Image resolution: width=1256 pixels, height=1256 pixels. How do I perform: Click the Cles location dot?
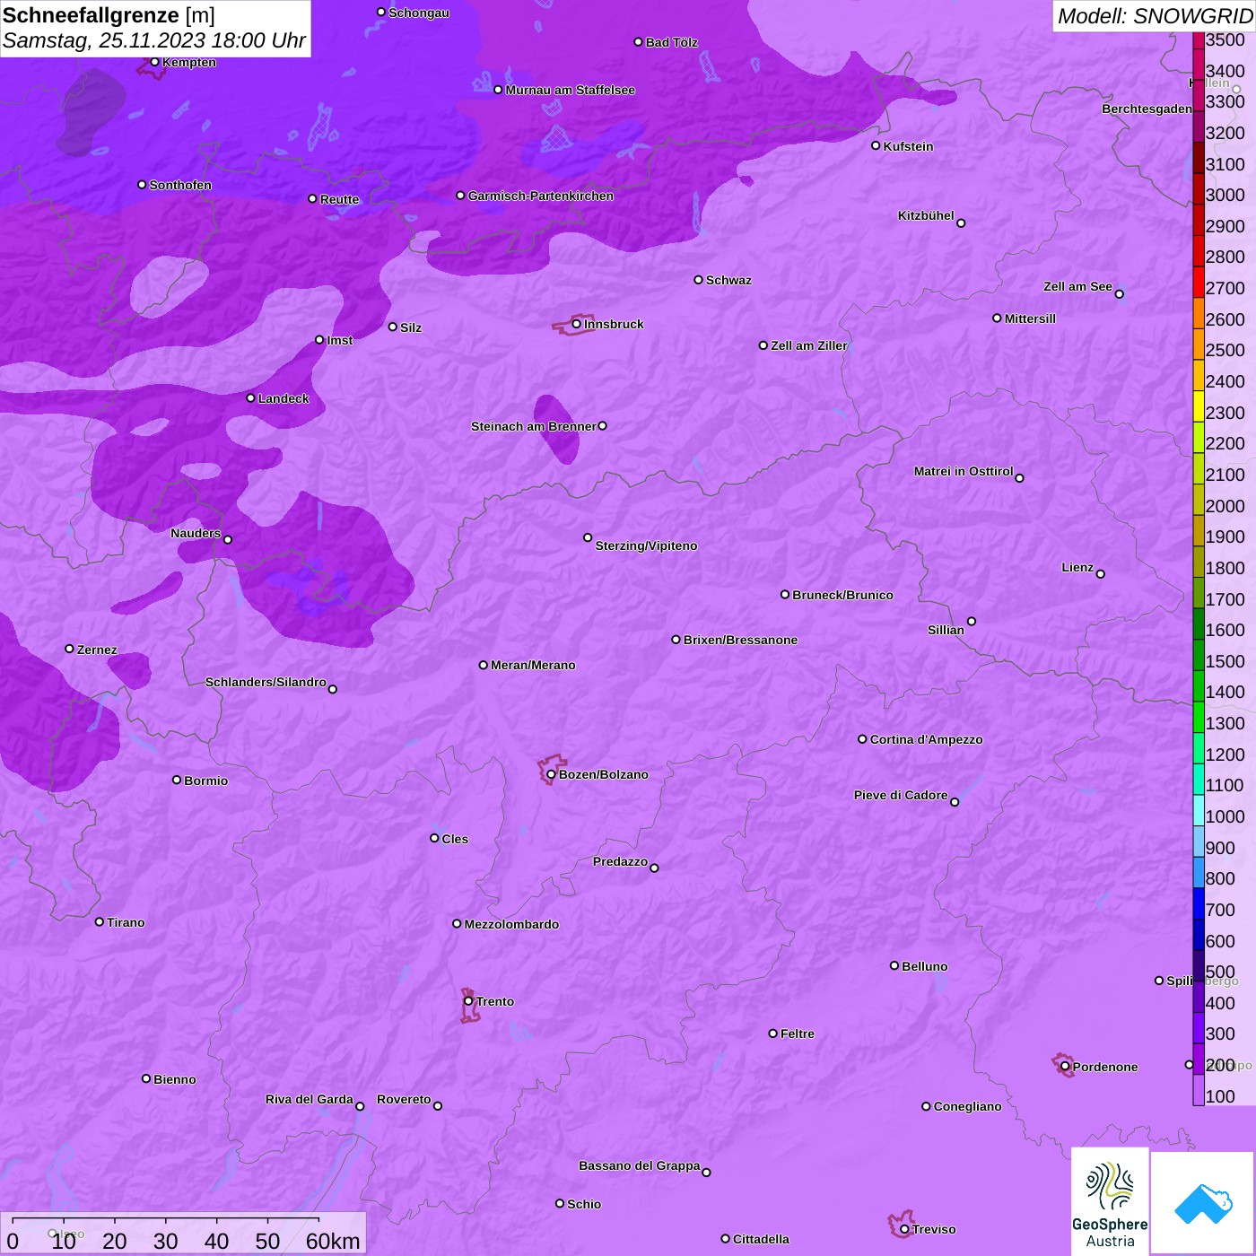tap(434, 838)
